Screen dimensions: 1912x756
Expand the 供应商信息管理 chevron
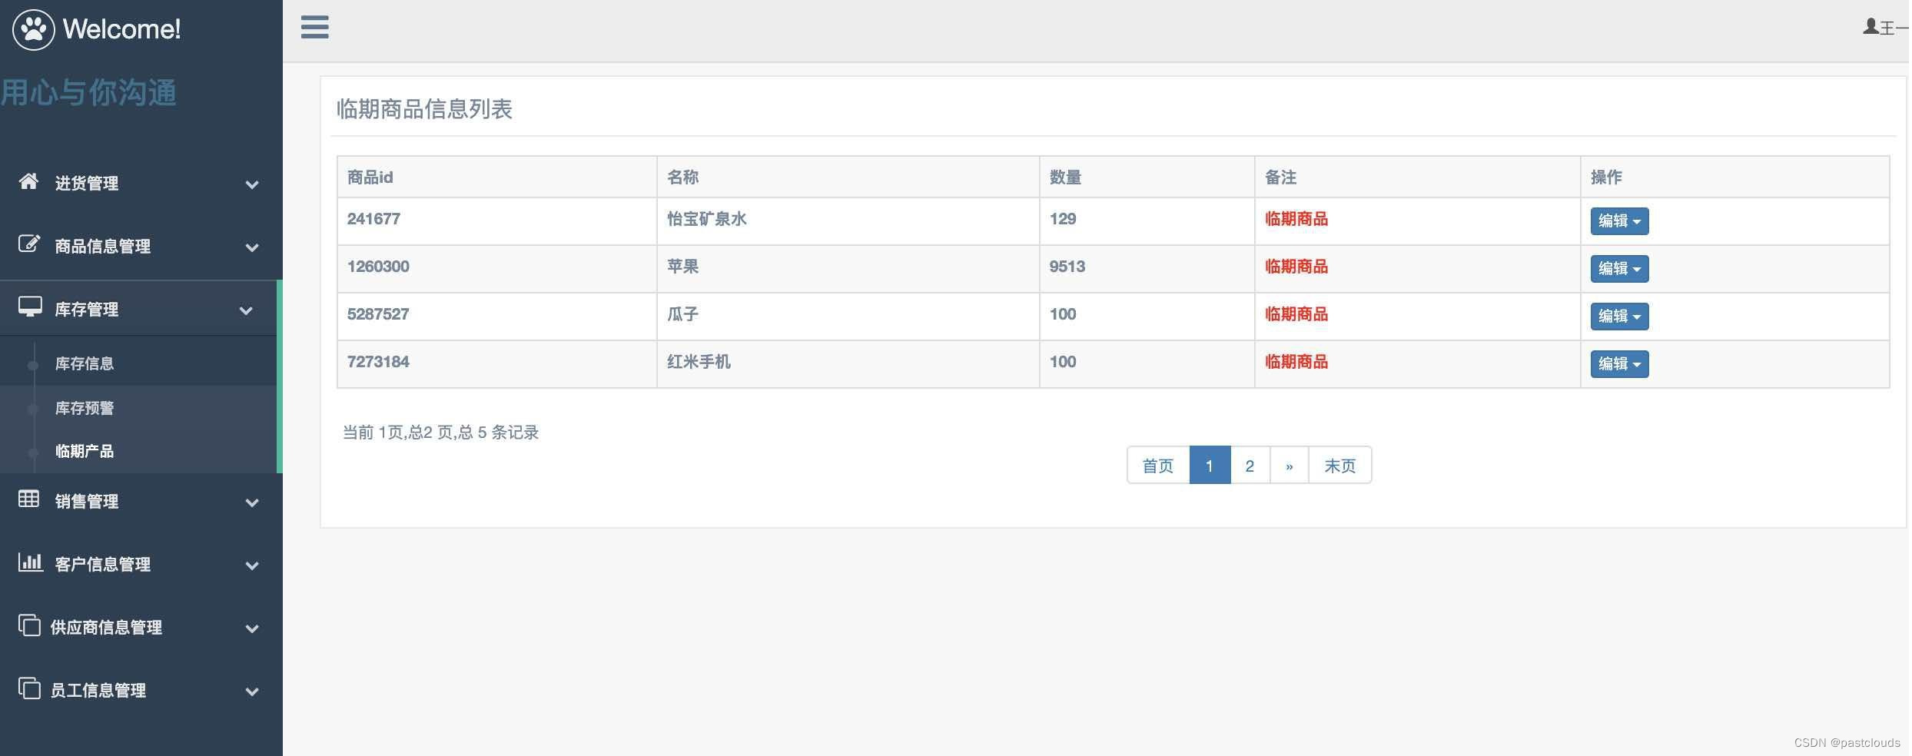[x=252, y=628]
